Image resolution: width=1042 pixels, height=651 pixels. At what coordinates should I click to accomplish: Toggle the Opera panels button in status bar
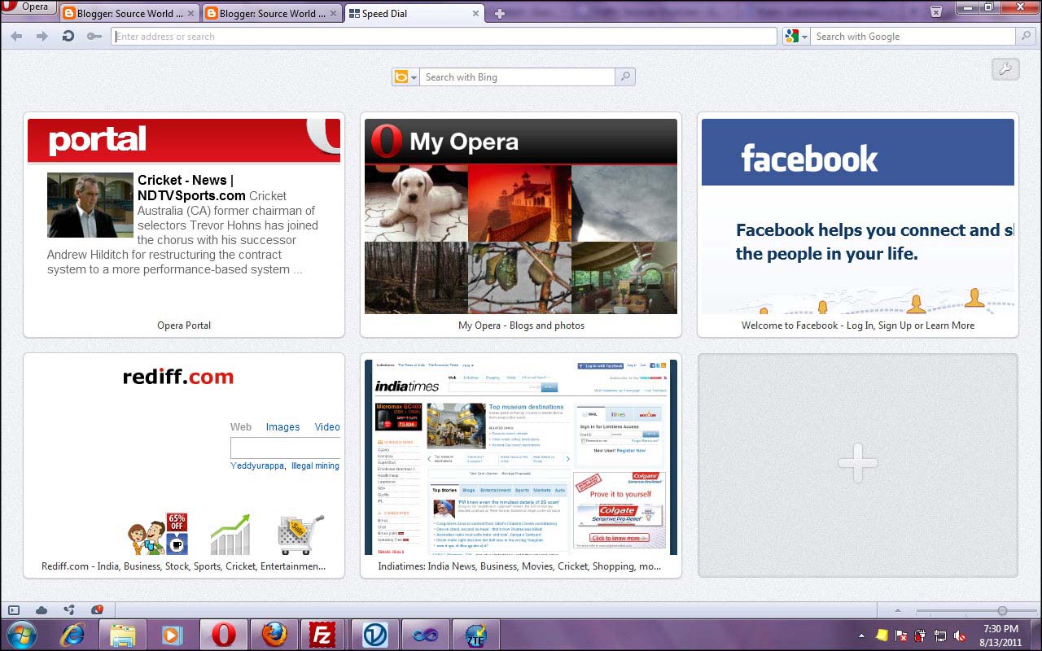[14, 610]
